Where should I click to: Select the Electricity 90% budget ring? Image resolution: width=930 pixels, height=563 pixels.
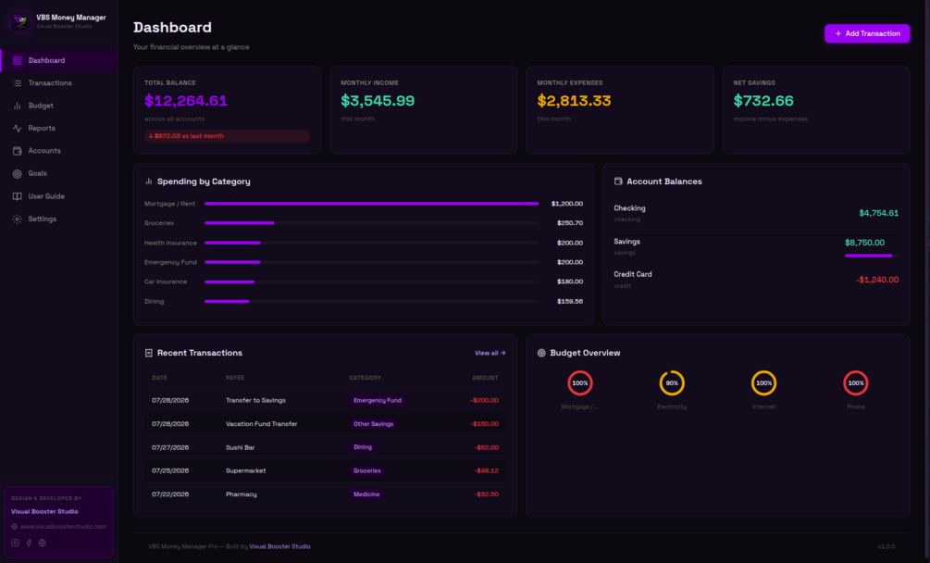[672, 383]
